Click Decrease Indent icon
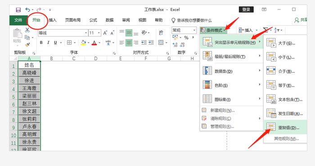The width and height of the screenshot is (315, 166). (x=144, y=43)
